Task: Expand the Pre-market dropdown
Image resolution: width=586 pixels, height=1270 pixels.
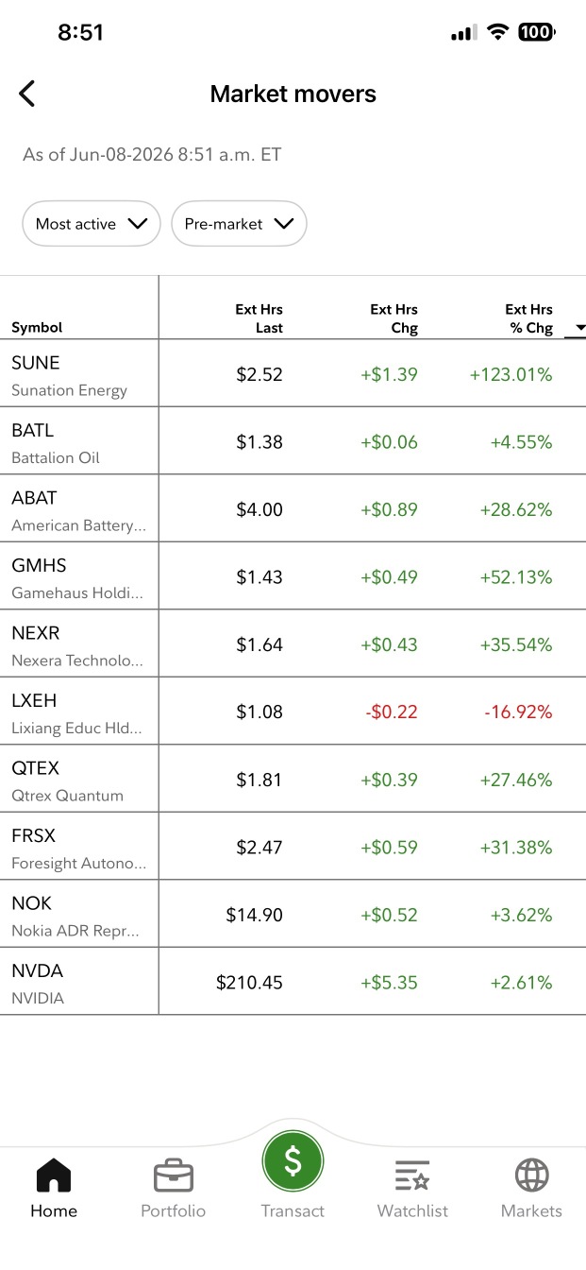Action: click(x=240, y=224)
